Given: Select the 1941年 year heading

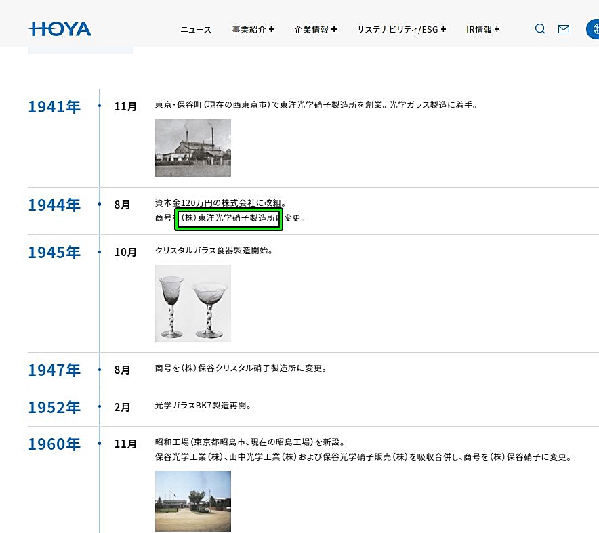Looking at the screenshot, I should [54, 106].
